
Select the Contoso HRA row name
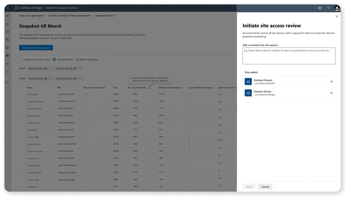pos(33,137)
